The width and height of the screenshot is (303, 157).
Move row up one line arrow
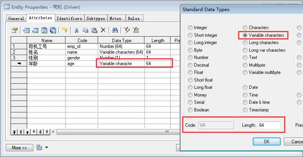pos(27,132)
